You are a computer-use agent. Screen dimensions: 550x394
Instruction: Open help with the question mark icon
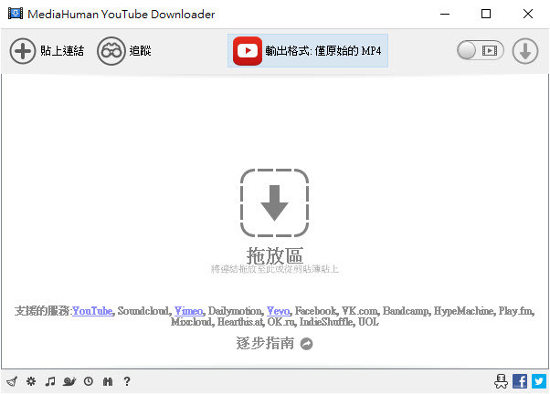point(127,381)
